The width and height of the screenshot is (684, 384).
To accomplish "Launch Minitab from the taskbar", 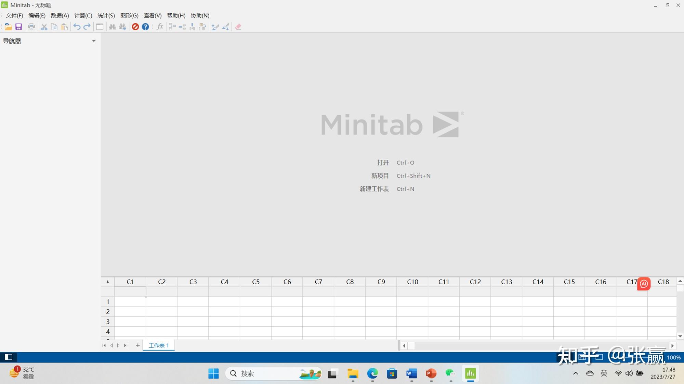I will [470, 373].
